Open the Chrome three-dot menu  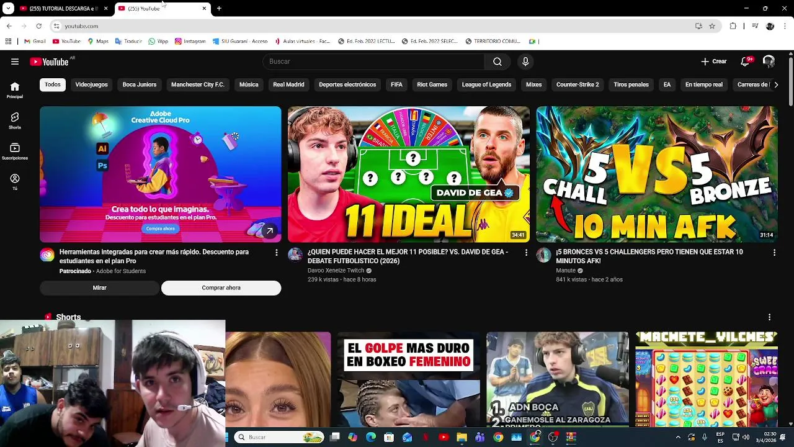[x=785, y=26]
